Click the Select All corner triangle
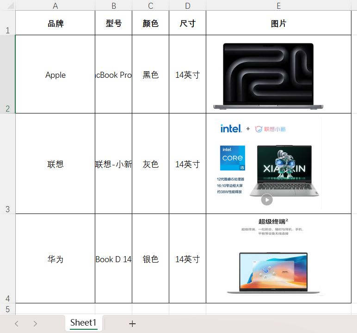Image resolution: width=357 pixels, height=333 pixels. pos(10,6)
